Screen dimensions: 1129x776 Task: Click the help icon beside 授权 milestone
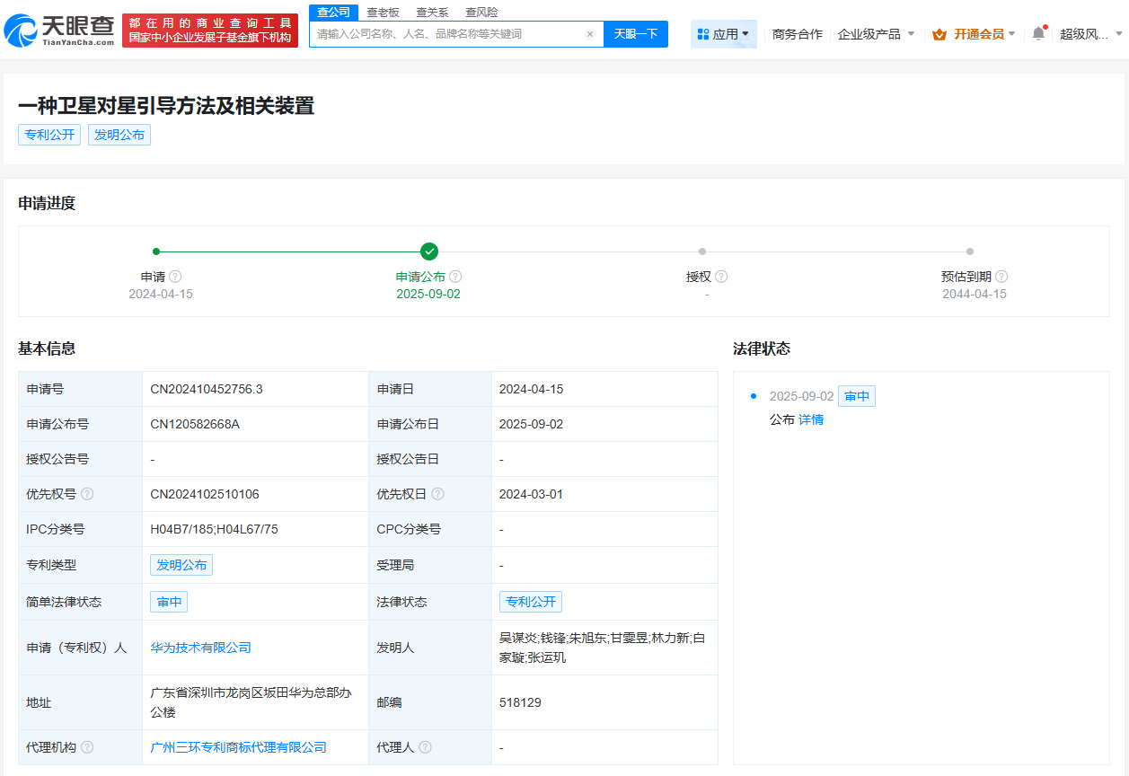coord(723,277)
